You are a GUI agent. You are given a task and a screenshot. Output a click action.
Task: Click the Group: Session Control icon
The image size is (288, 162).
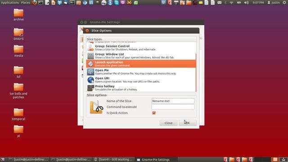[90, 48]
